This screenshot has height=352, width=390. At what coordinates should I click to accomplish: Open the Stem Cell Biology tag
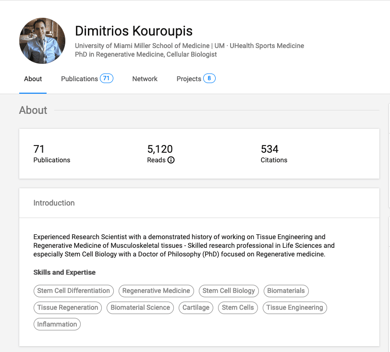pos(229,291)
